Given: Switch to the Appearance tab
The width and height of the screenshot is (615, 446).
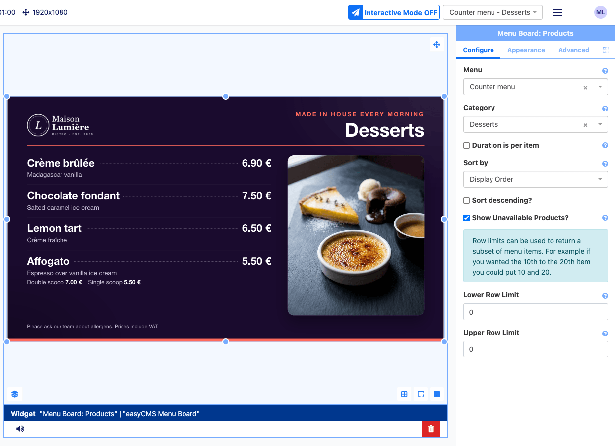Looking at the screenshot, I should click(x=526, y=50).
